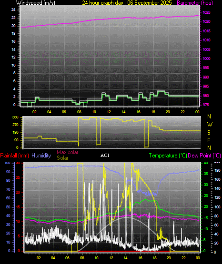
Task: Click the 24 hour graph date heading
Action: click(x=127, y=3)
